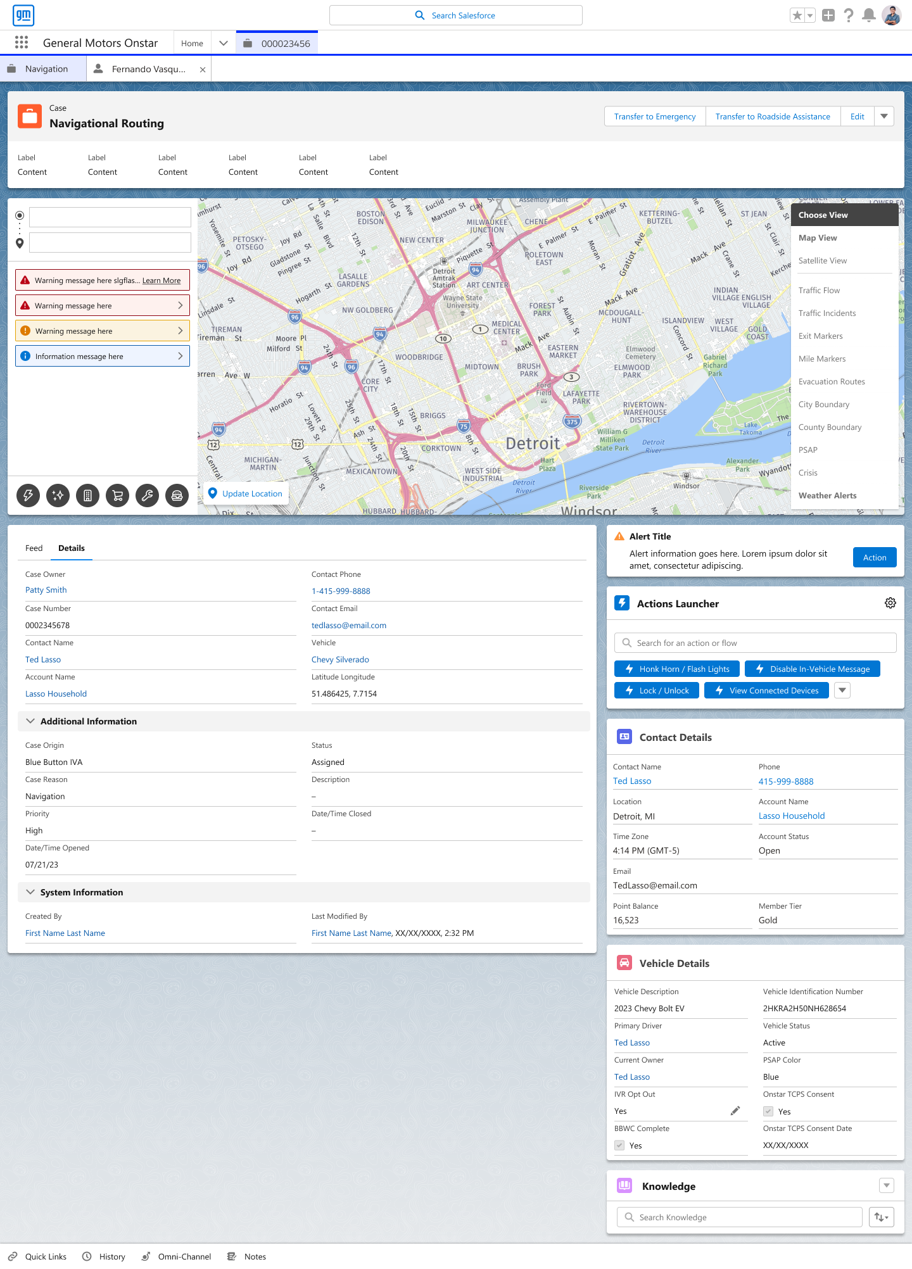This screenshot has width=912, height=1269.
Task: Toggle the Exit Markers map layer
Action: 820,336
